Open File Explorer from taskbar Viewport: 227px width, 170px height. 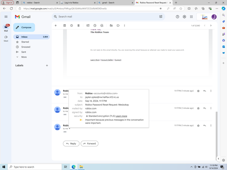pyautogui.click(x=81, y=167)
